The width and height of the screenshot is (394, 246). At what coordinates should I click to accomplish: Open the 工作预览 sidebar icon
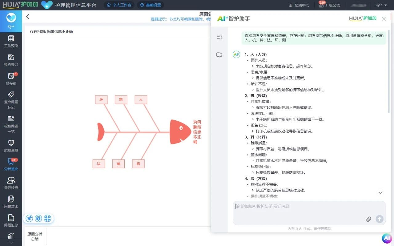(x=11, y=41)
